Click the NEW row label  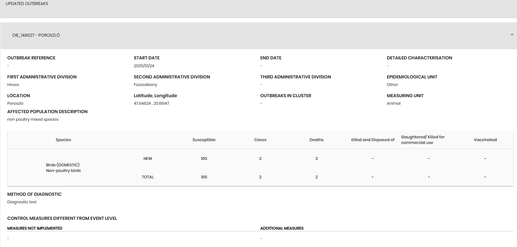[x=148, y=159]
